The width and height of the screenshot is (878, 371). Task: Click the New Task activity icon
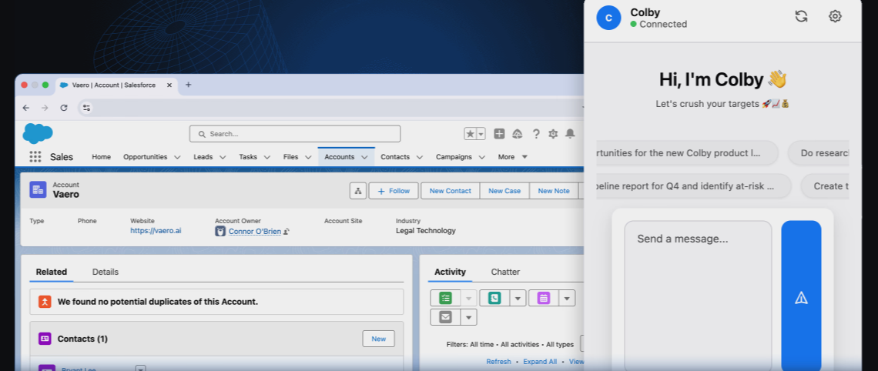446,298
